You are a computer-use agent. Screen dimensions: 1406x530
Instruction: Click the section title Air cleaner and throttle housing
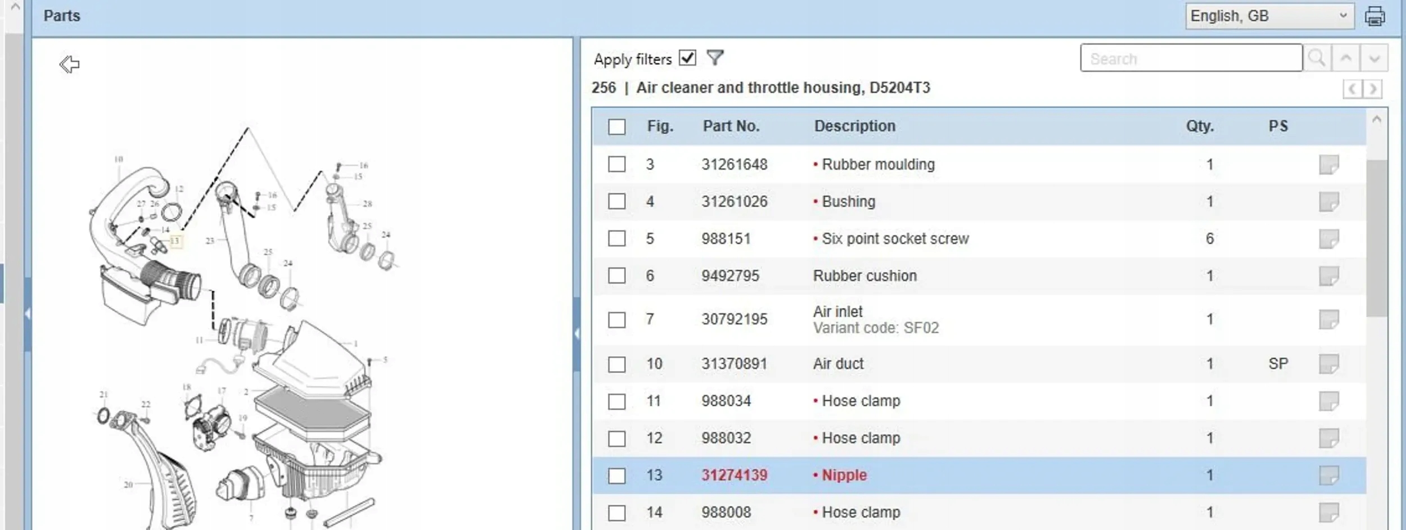coord(783,88)
